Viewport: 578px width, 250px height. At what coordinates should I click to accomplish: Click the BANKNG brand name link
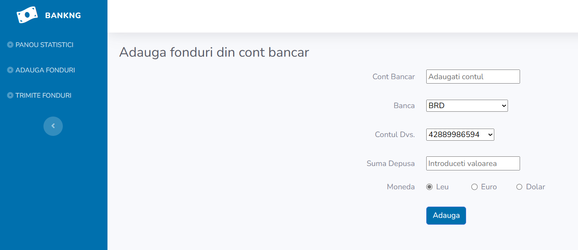click(63, 16)
